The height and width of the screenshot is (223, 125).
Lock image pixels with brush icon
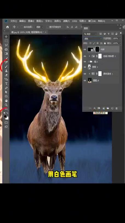(94, 43)
